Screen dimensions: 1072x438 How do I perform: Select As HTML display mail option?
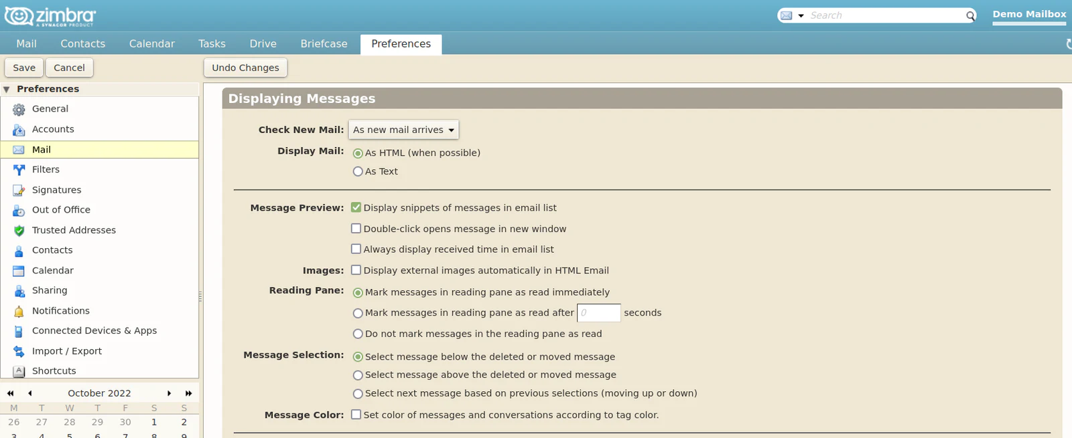click(x=358, y=153)
